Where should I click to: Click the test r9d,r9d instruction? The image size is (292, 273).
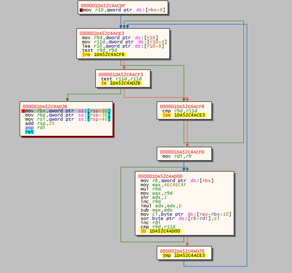tap(100, 50)
